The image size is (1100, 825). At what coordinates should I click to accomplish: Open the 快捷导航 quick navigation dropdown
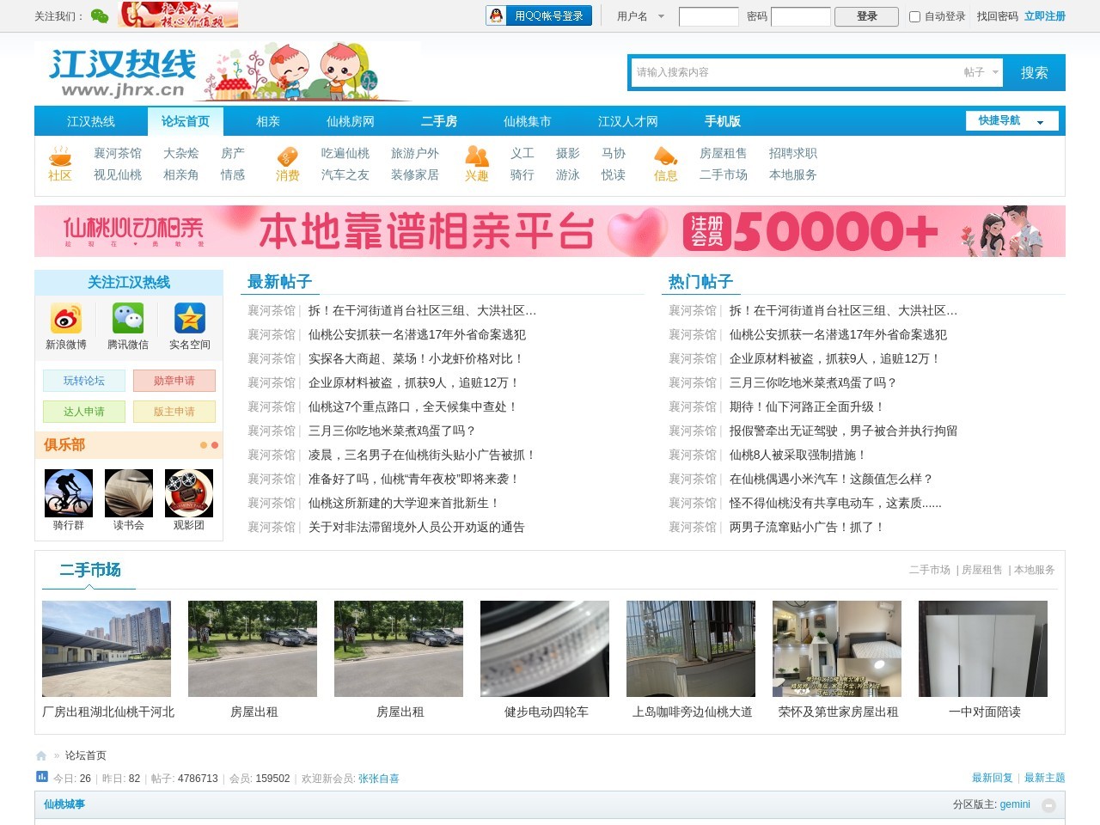point(1011,121)
